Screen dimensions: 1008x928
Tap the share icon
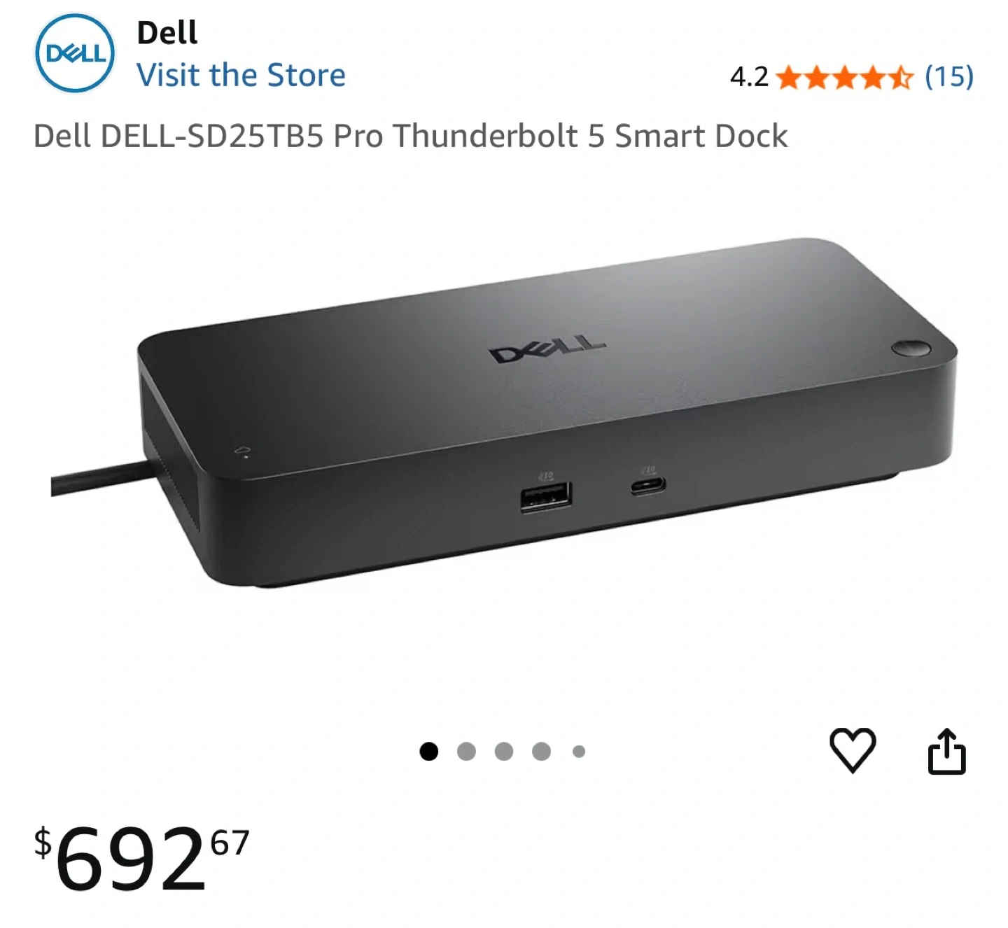tap(946, 751)
